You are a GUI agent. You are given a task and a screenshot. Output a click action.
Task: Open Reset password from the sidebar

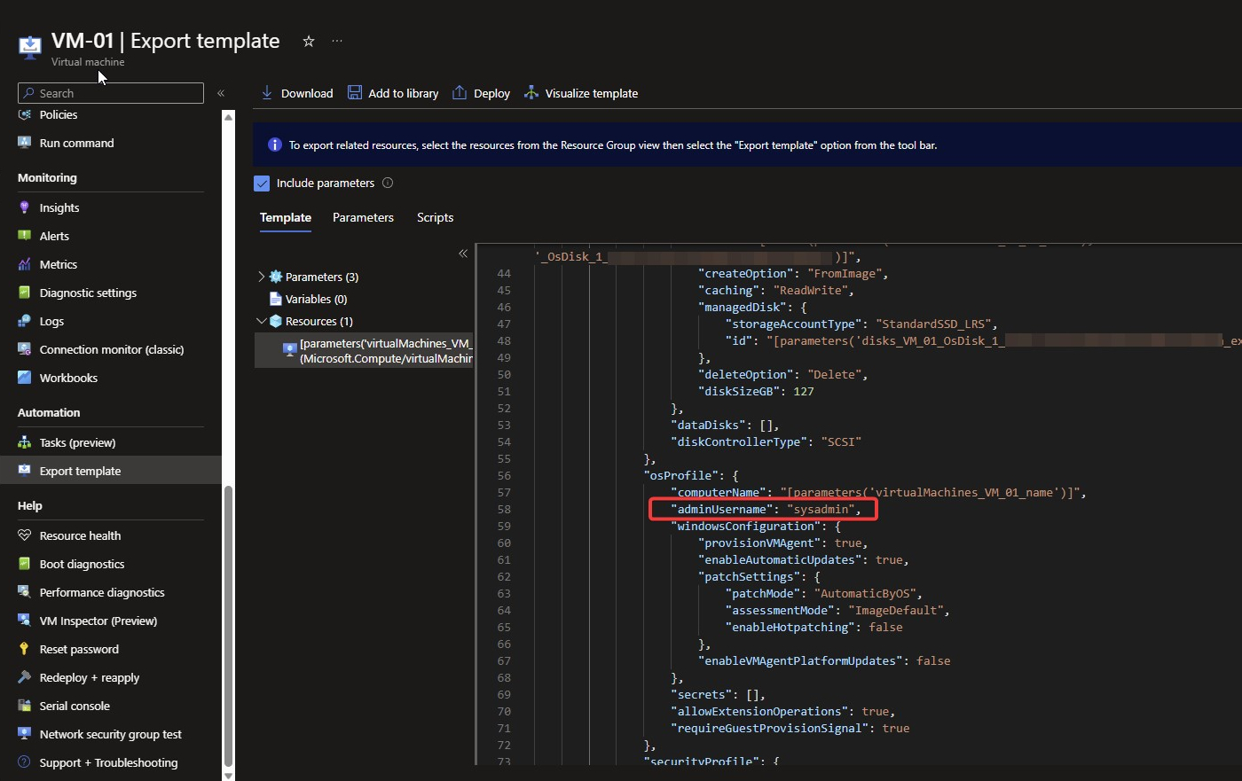pyautogui.click(x=79, y=650)
